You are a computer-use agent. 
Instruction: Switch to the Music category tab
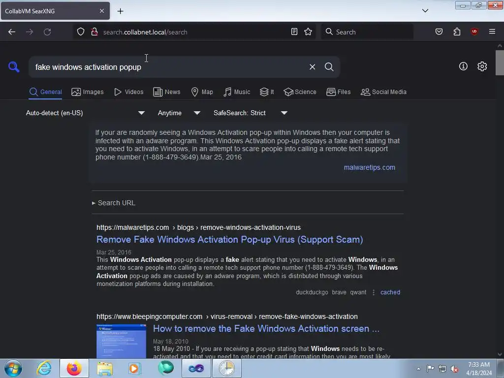[x=237, y=92]
